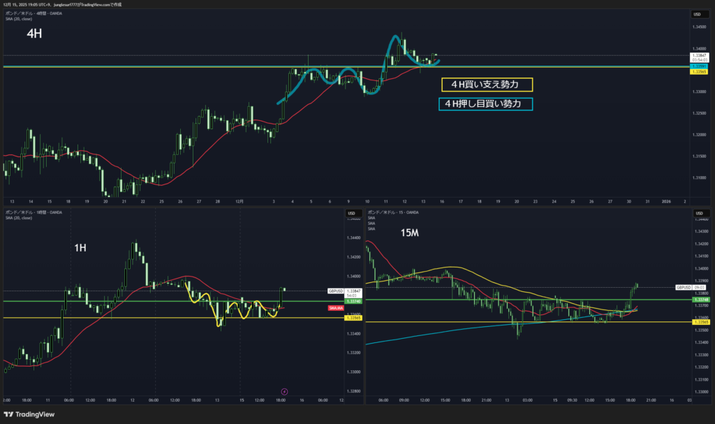Select the blue-bordered 4H押し目買い勢力 text box
Screen dimensions: 715x424
(x=485, y=104)
